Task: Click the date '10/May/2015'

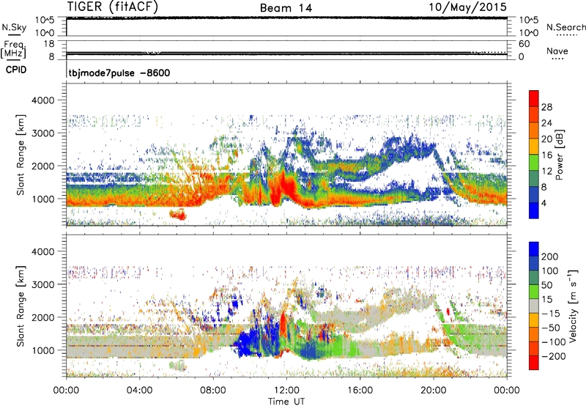Action: click(467, 7)
